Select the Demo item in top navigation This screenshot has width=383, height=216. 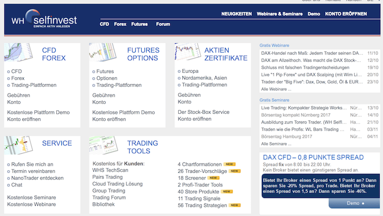pos(314,14)
